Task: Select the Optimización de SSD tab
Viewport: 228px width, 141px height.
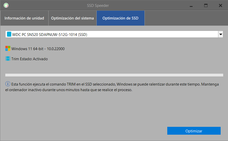Action: tap(120, 18)
